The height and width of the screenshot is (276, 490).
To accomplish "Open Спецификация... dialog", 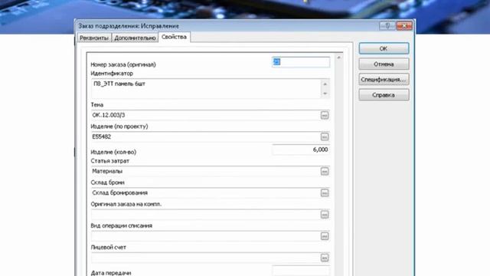I will pos(384,80).
